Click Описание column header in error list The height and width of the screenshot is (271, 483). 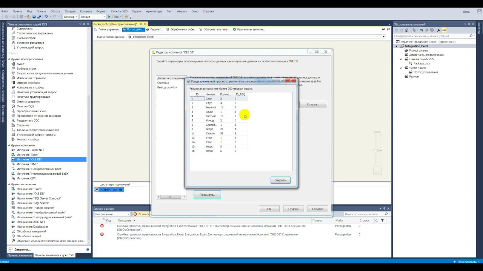tap(125, 221)
